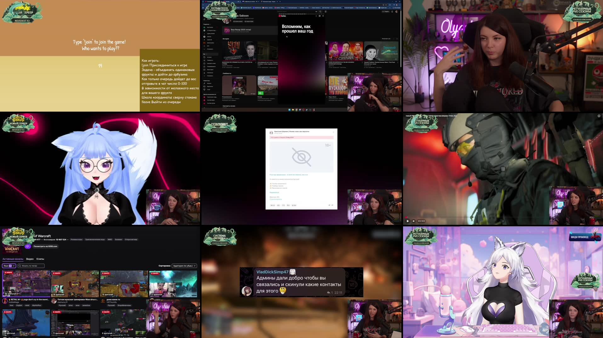Image resolution: width=603 pixels, height=338 pixels.
Task: Open the Сортировка Аудитория dropdown
Action: point(184,266)
